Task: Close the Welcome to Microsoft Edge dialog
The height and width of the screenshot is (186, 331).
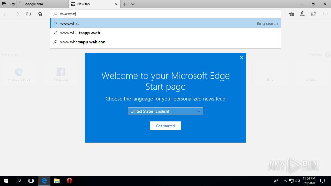Action: [242, 58]
